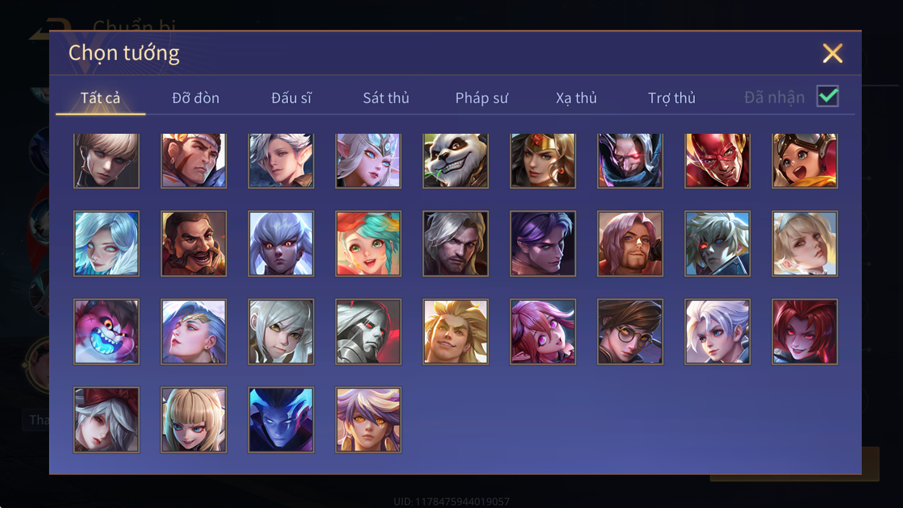Select the golden spiky-haired hero
Viewport: 903px width, 508px height.
pyautogui.click(x=455, y=331)
